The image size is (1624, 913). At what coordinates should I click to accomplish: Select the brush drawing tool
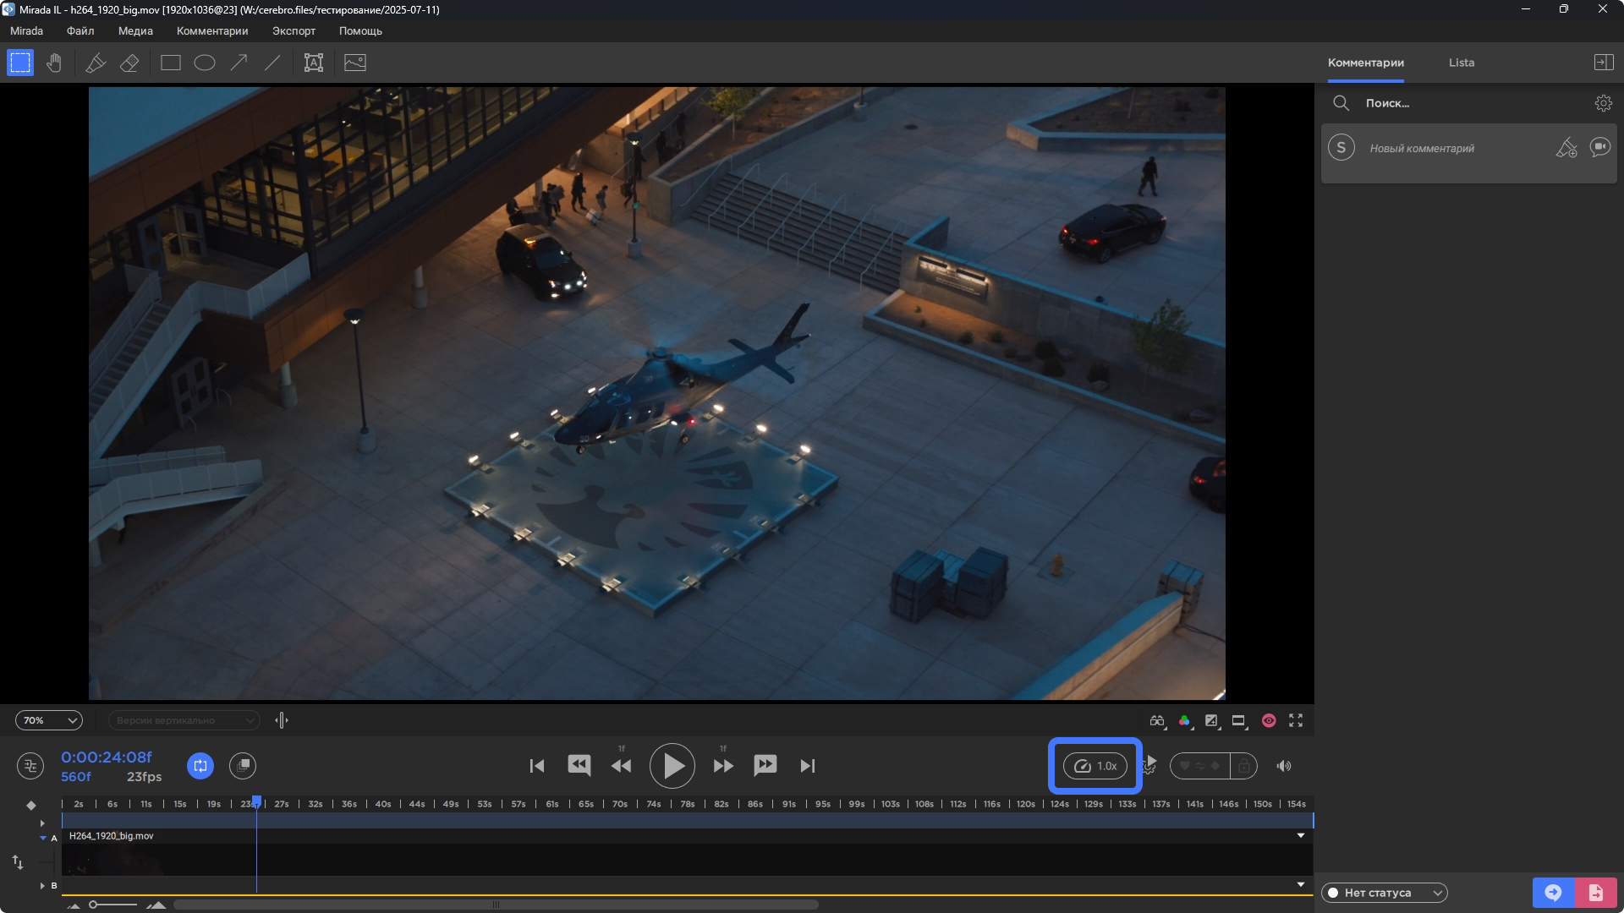(96, 63)
